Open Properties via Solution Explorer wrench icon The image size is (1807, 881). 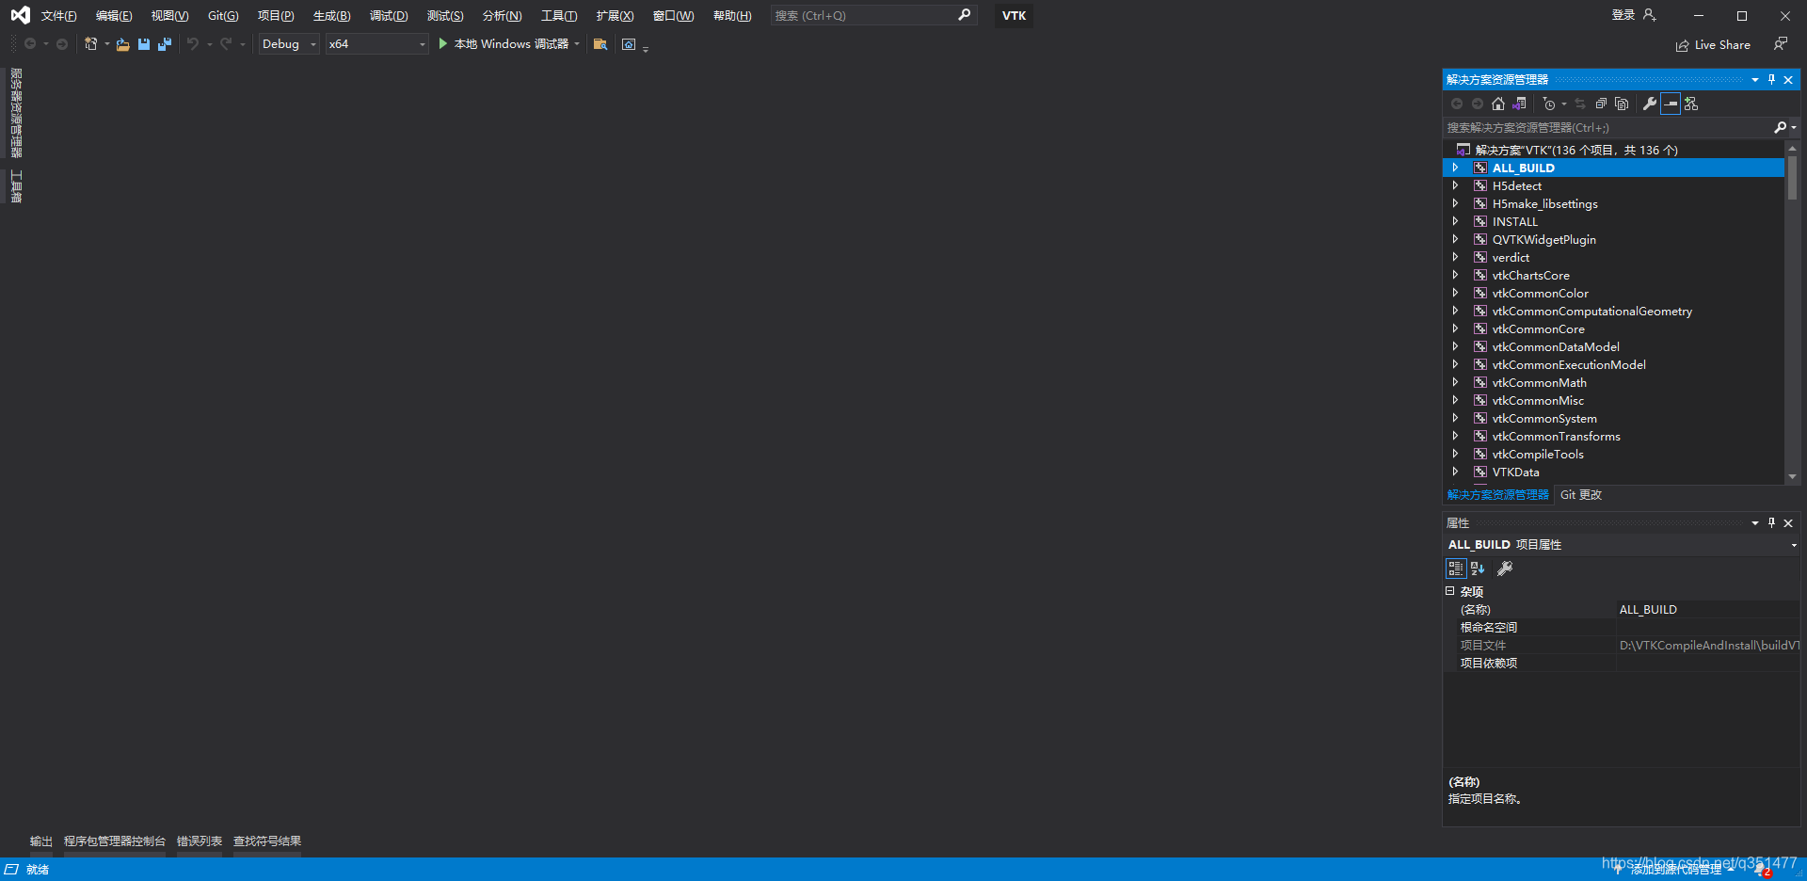click(x=1650, y=104)
